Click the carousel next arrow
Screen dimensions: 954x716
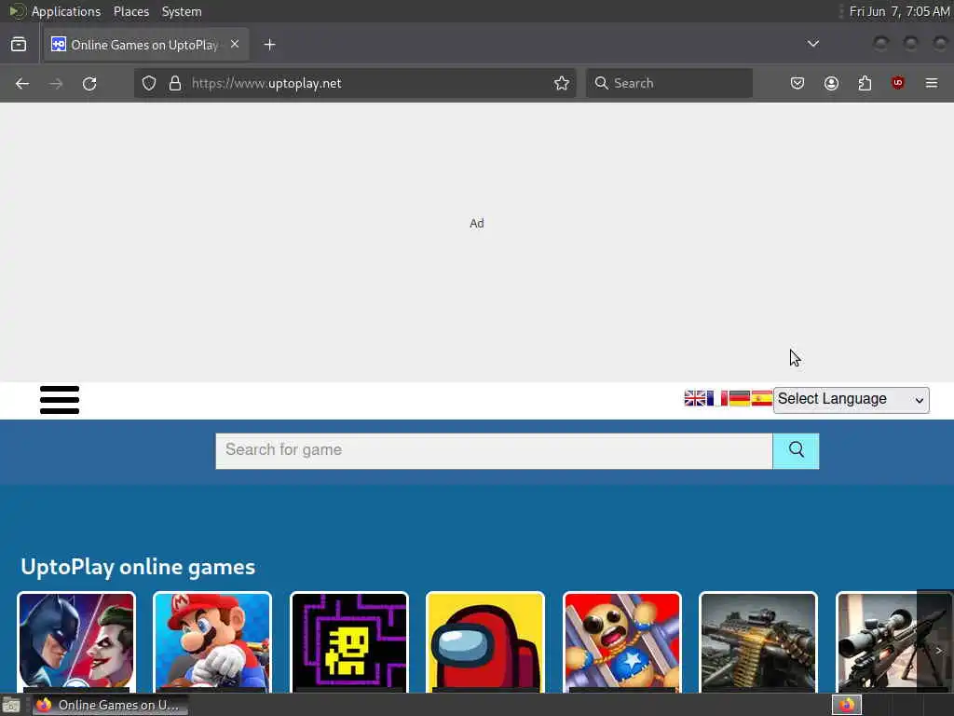[937, 650]
